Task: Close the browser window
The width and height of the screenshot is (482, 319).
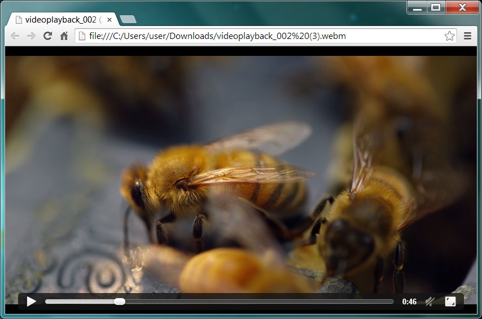Action: [462, 8]
